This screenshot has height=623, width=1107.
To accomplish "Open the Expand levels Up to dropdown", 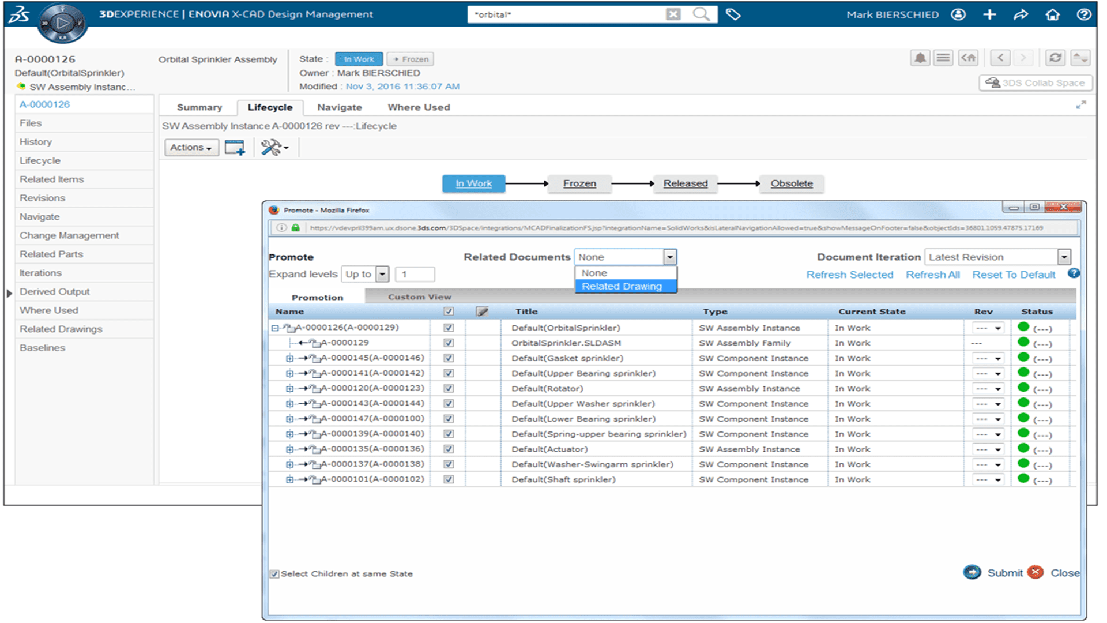I will click(x=365, y=275).
